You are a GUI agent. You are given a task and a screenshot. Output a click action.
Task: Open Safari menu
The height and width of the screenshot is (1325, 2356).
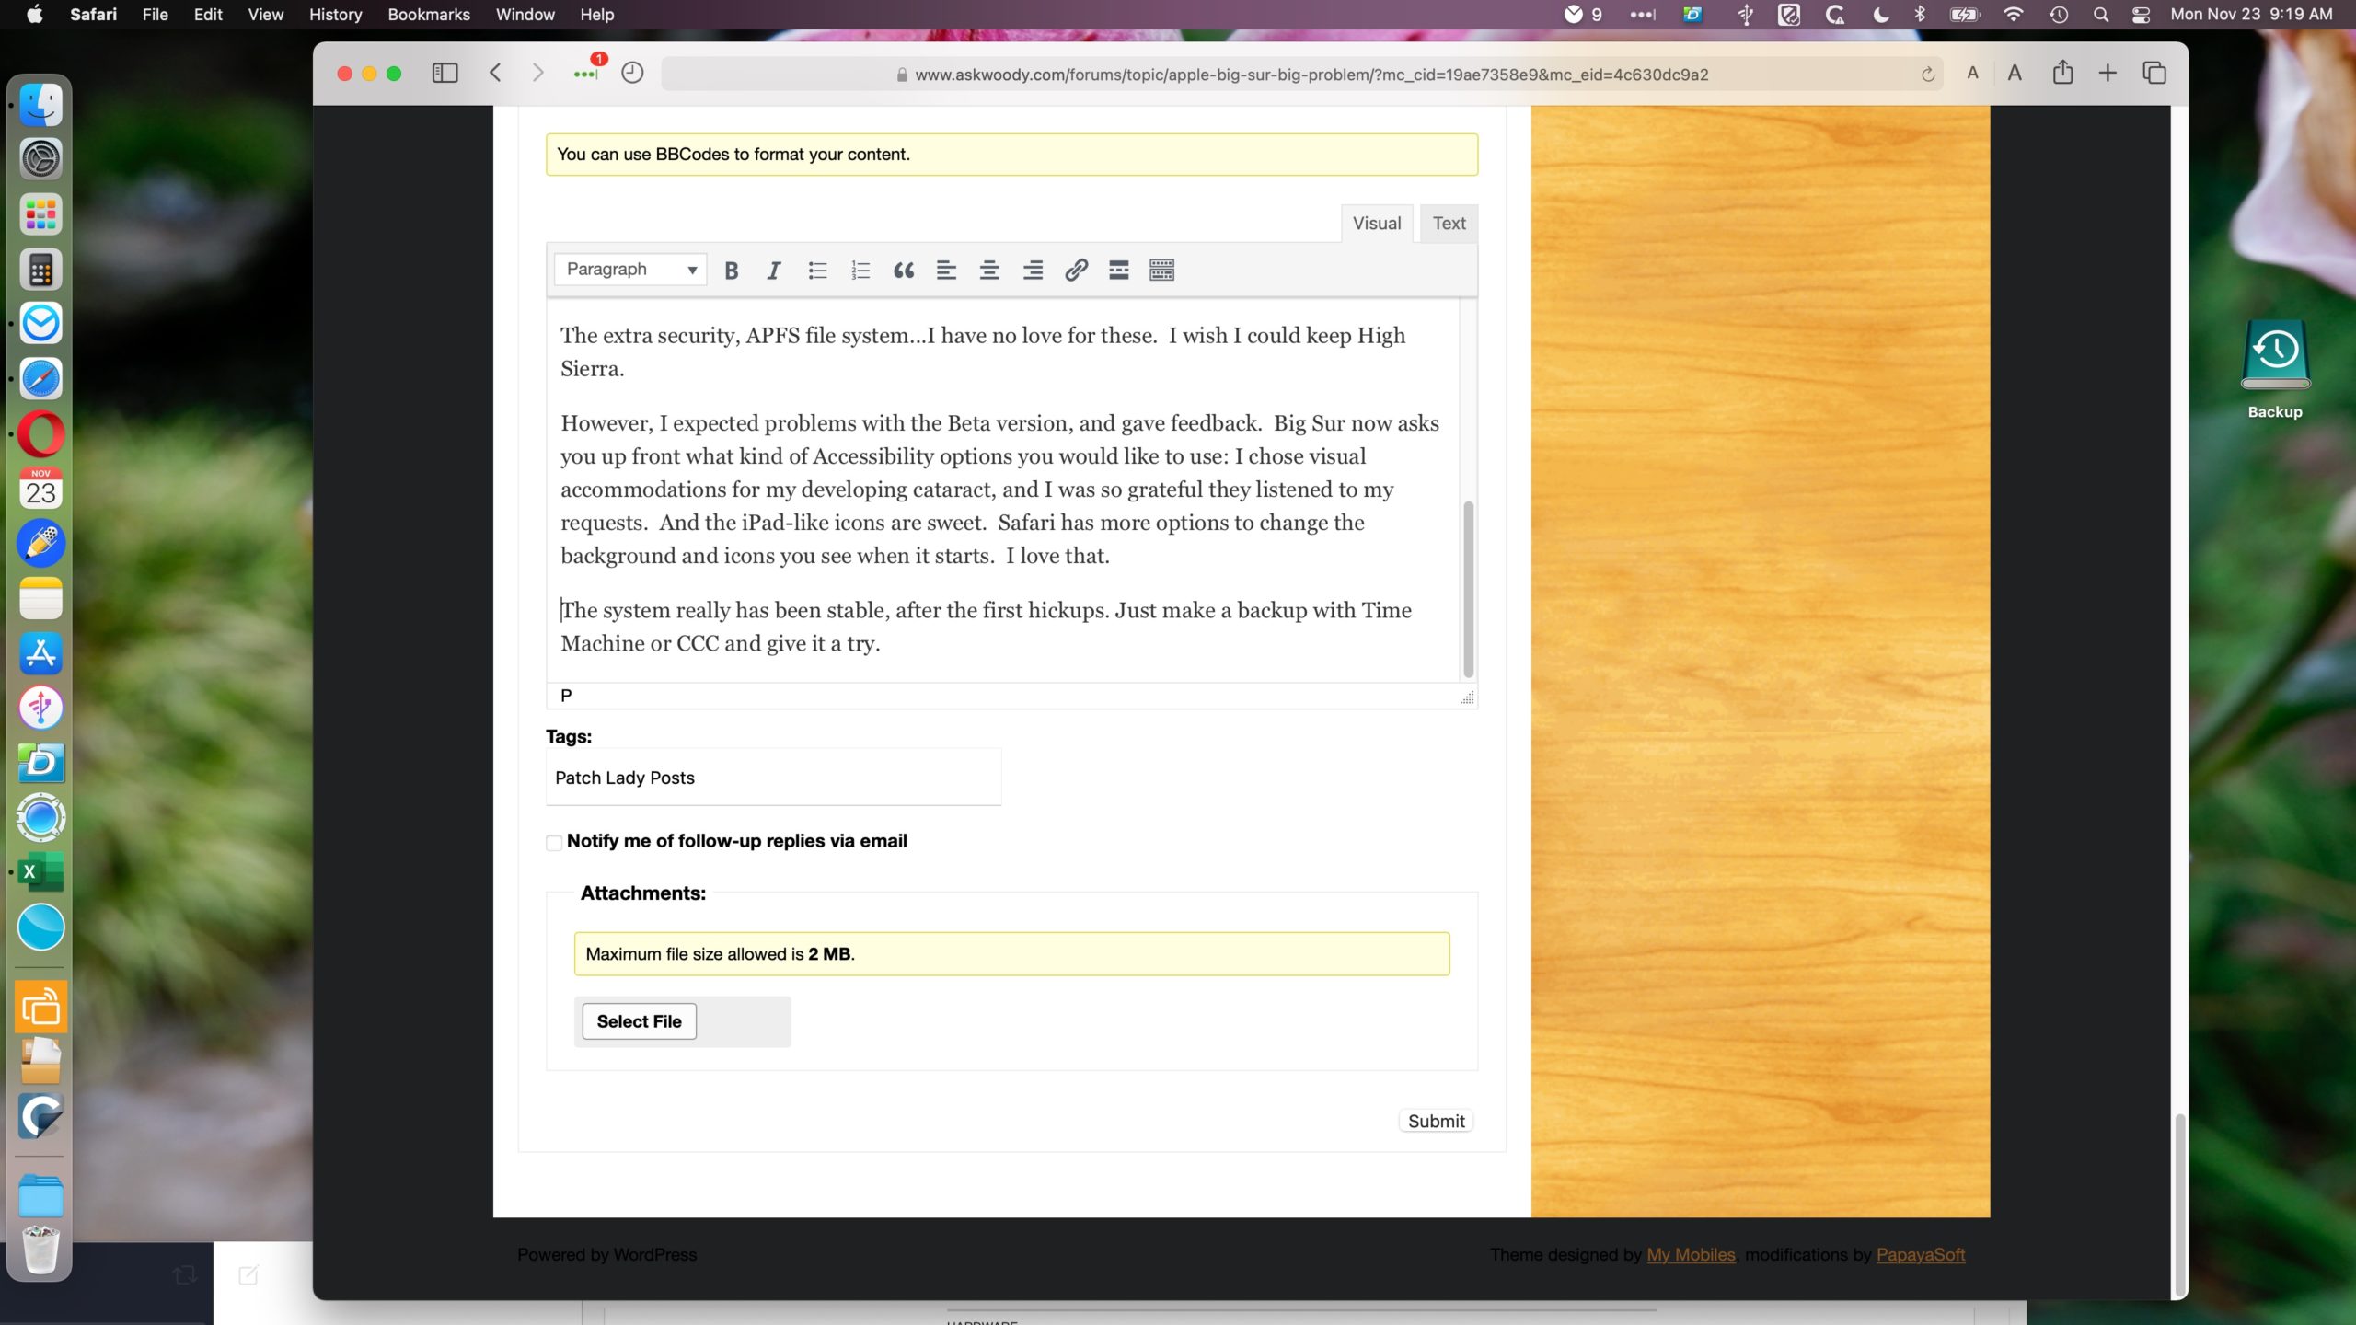point(94,15)
